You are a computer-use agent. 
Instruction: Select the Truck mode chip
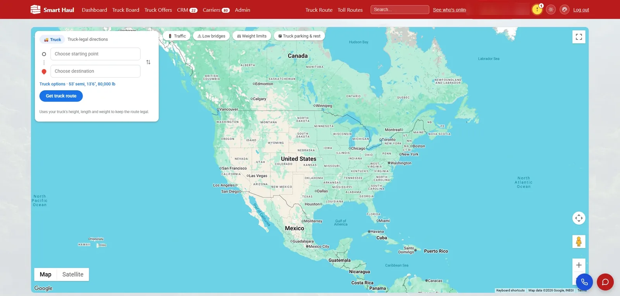[x=52, y=40]
